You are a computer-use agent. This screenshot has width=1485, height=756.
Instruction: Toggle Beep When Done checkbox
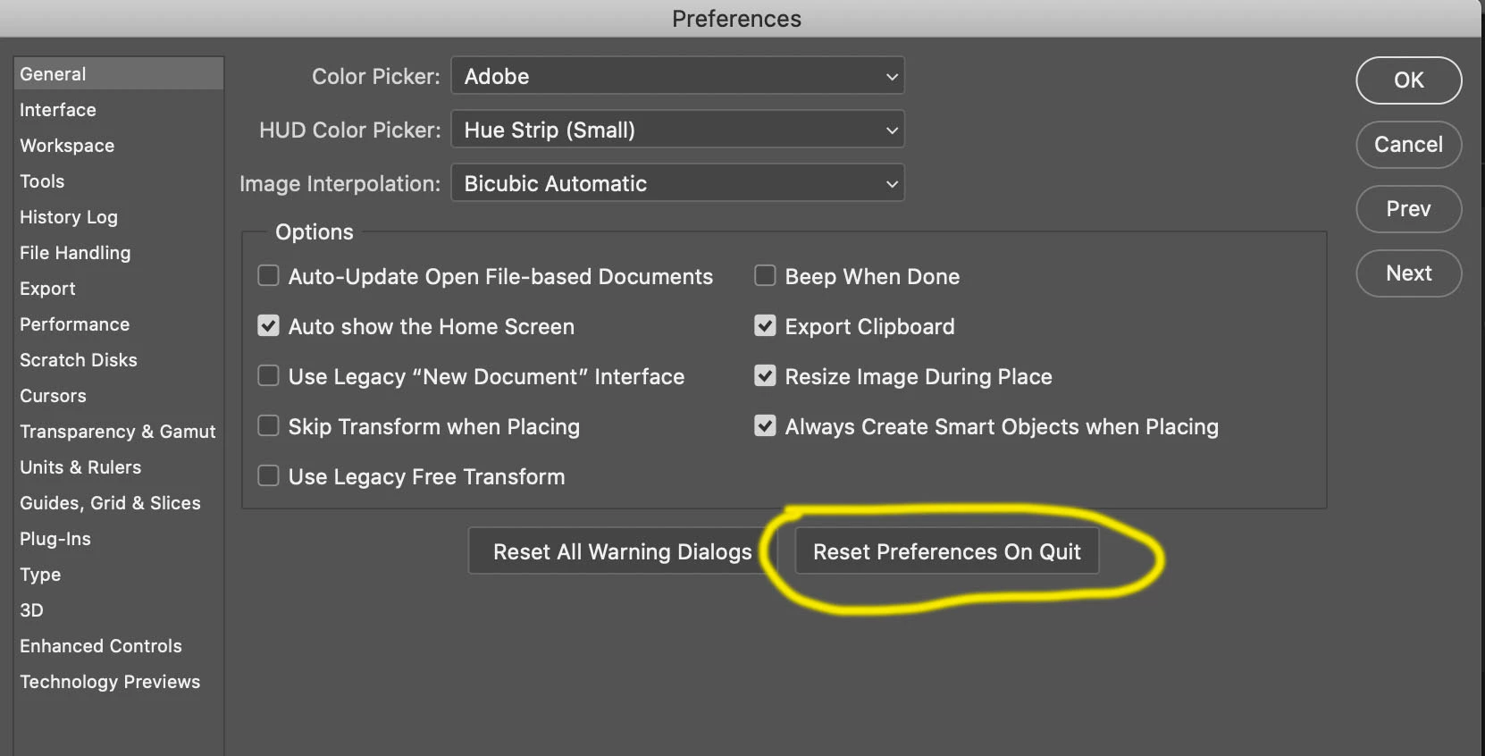coord(765,275)
